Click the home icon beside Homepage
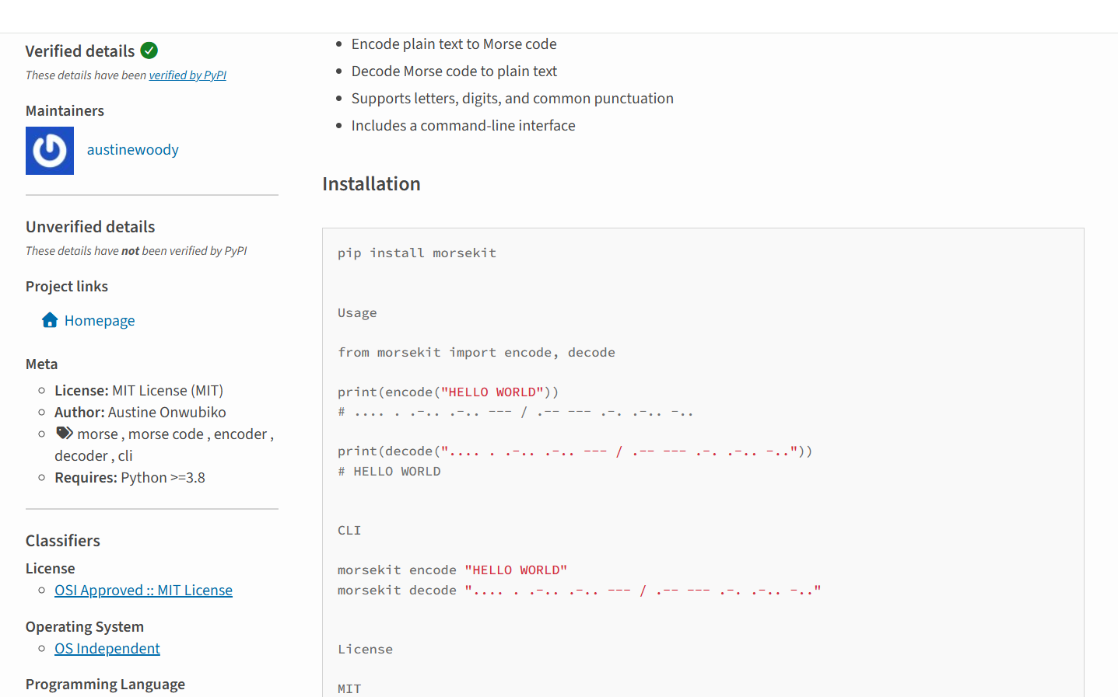Screen dimensions: 1118x697 pyautogui.click(x=49, y=319)
